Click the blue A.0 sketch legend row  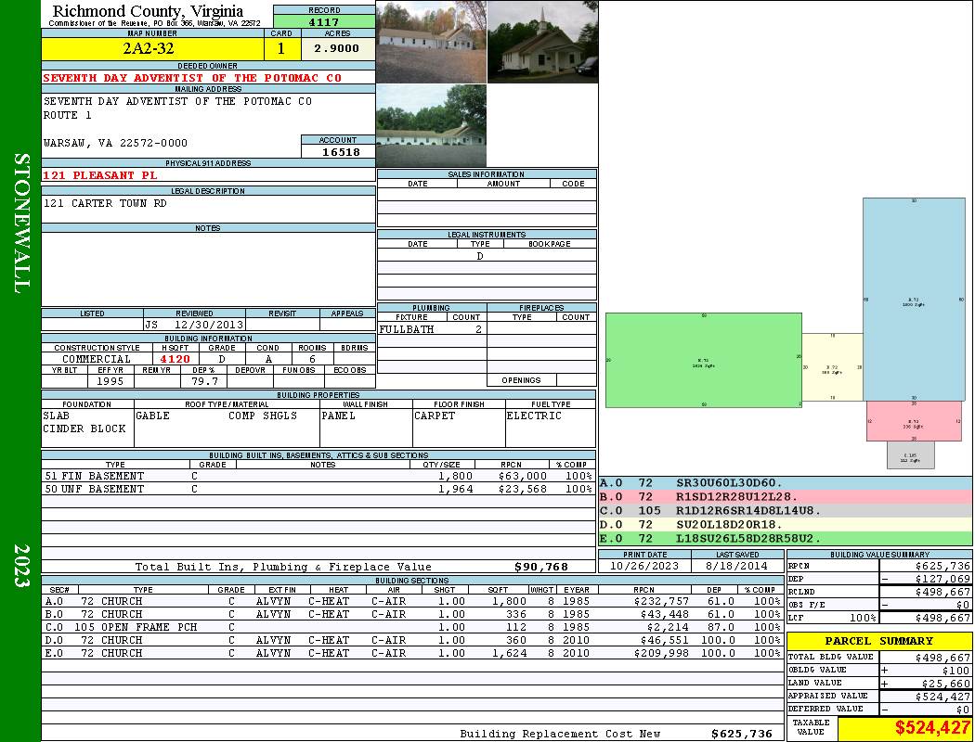click(786, 483)
